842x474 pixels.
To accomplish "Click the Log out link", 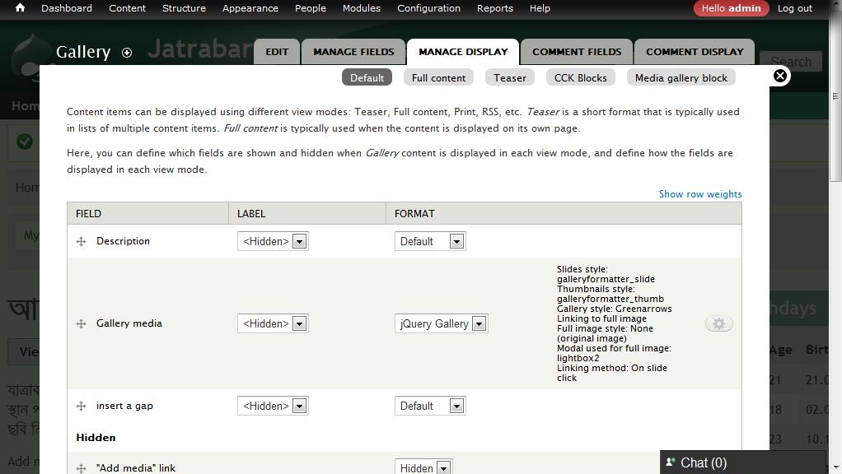I will point(795,8).
